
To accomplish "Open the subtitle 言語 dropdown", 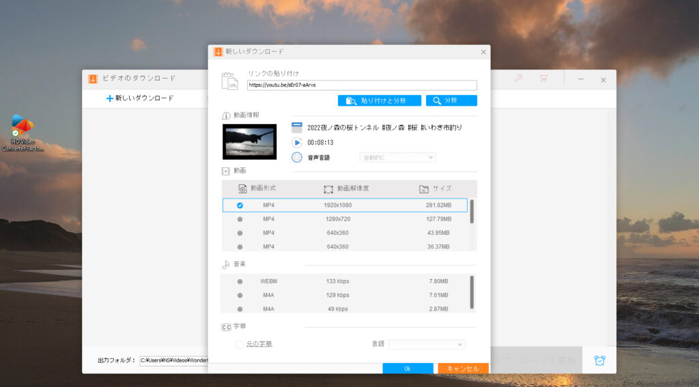I will click(x=427, y=345).
